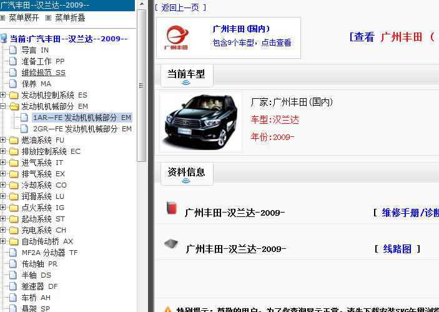Click the folder icon for 排气系统 EX
The image size is (439, 312).
(x=14, y=174)
